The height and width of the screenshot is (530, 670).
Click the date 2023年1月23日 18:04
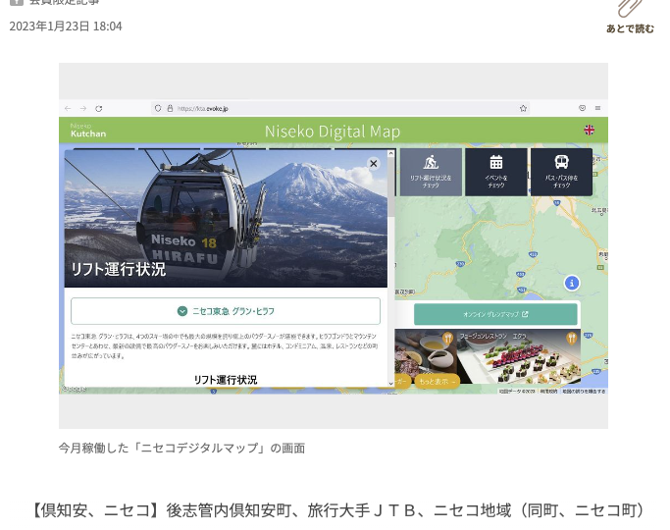[x=66, y=26]
